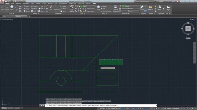This screenshot has width=197, height=110.
Task: Click Match Properties tool
Action: [x=116, y=9]
